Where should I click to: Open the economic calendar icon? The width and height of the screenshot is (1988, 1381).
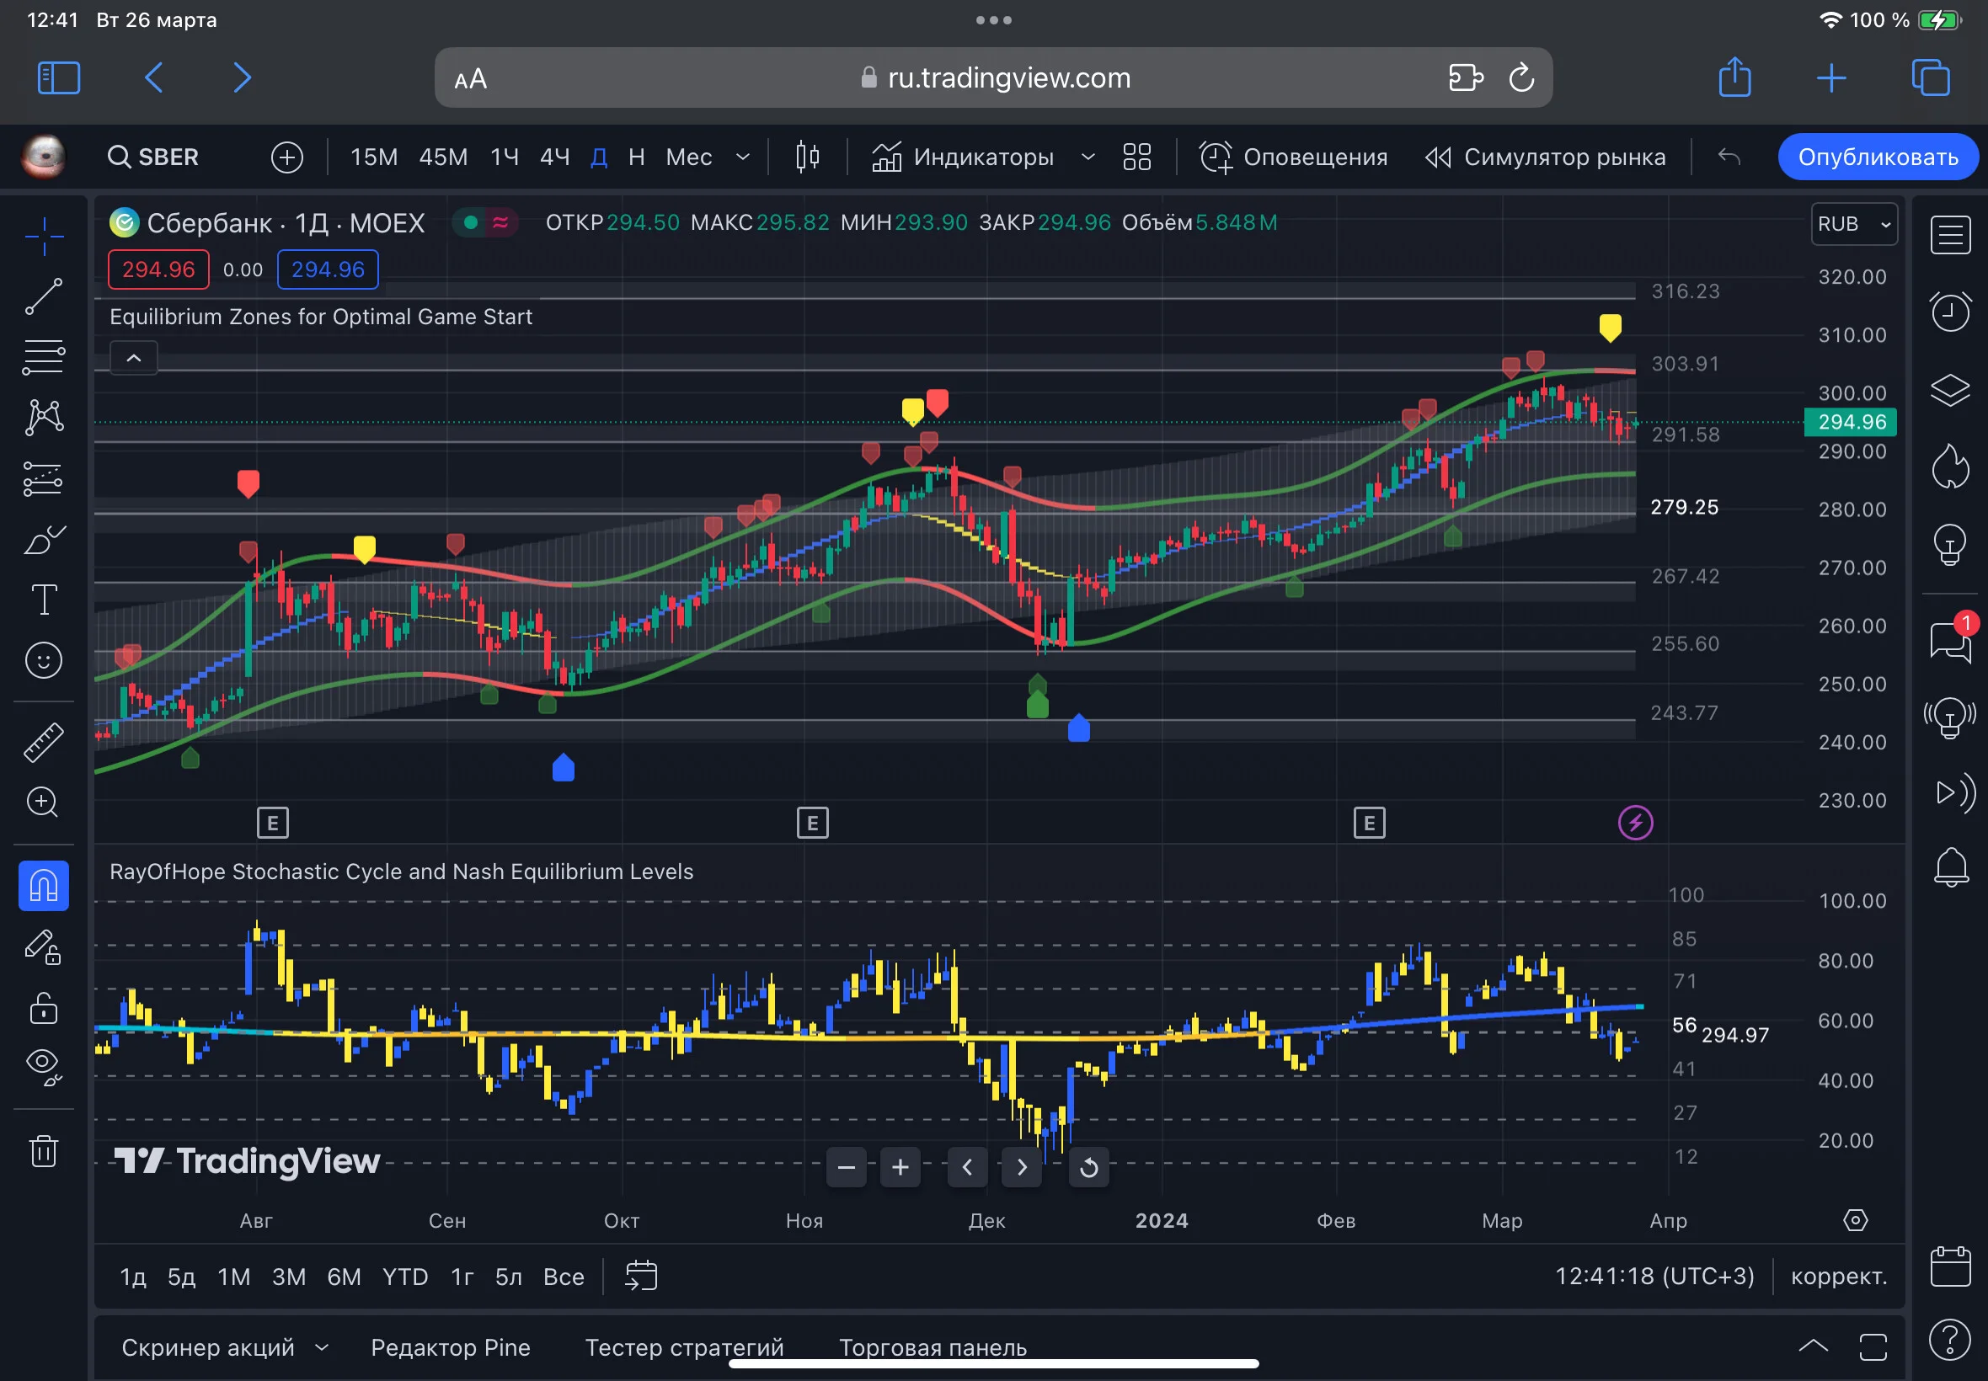pyautogui.click(x=1950, y=1266)
